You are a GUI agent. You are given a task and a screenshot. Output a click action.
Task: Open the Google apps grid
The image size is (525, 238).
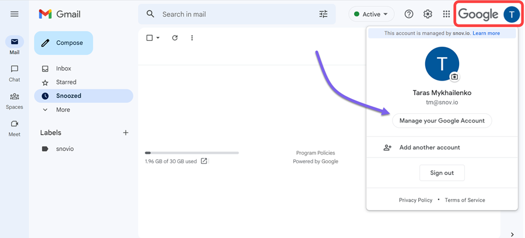446,14
